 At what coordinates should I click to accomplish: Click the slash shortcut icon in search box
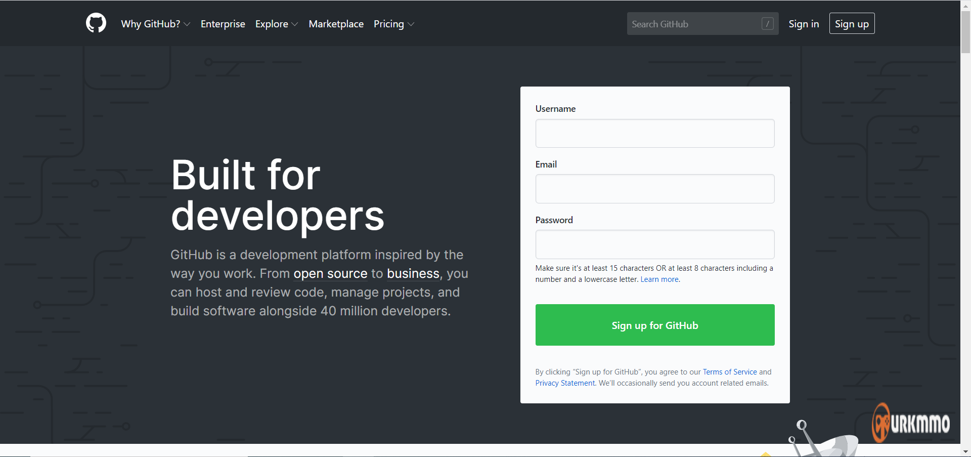pyautogui.click(x=767, y=24)
